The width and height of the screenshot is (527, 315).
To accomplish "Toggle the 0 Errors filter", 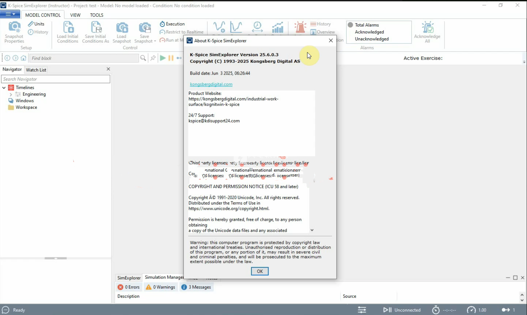I will click(129, 287).
